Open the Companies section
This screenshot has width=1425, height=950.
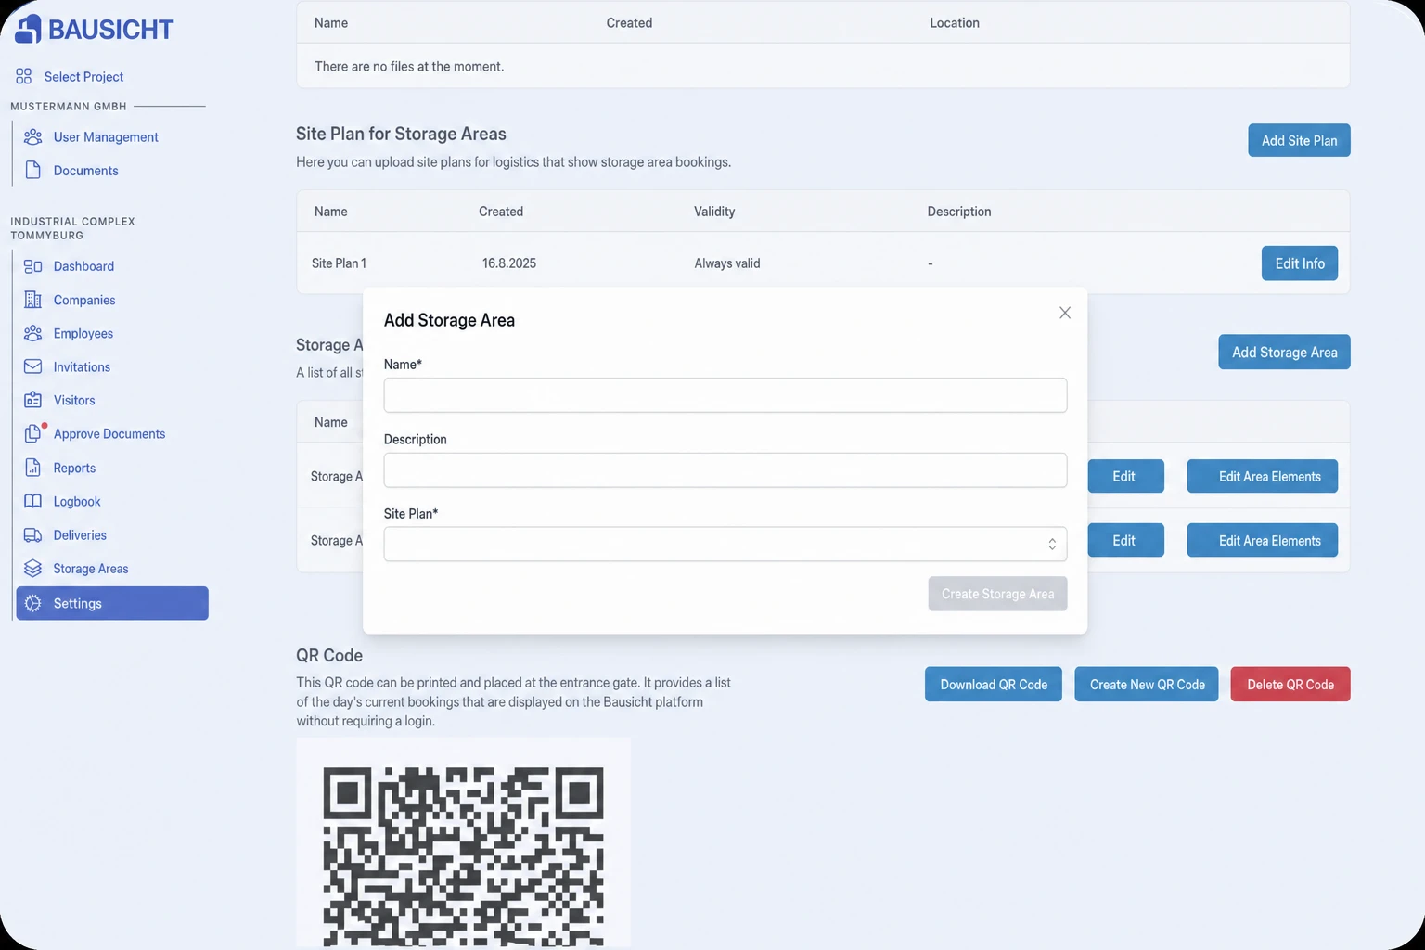click(x=84, y=300)
